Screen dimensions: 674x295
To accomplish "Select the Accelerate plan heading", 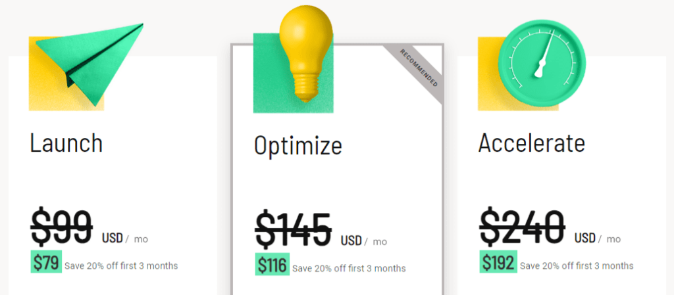I will click(532, 143).
